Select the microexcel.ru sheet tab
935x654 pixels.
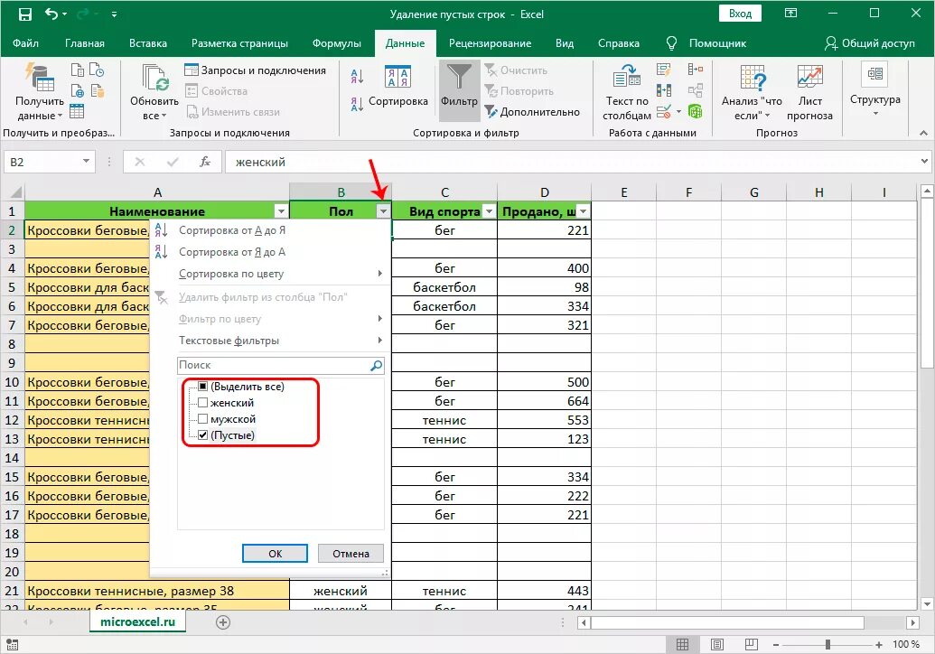point(137,621)
